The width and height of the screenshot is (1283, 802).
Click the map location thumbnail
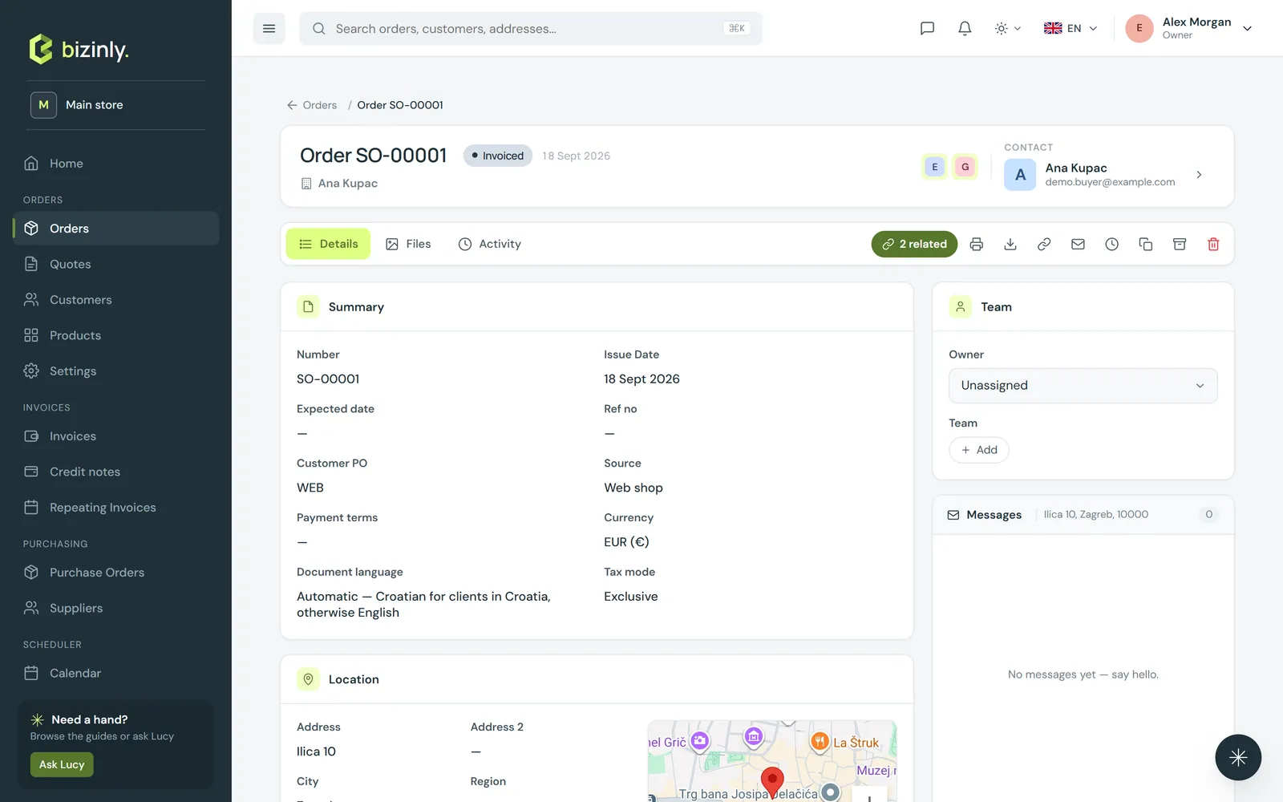(x=772, y=760)
